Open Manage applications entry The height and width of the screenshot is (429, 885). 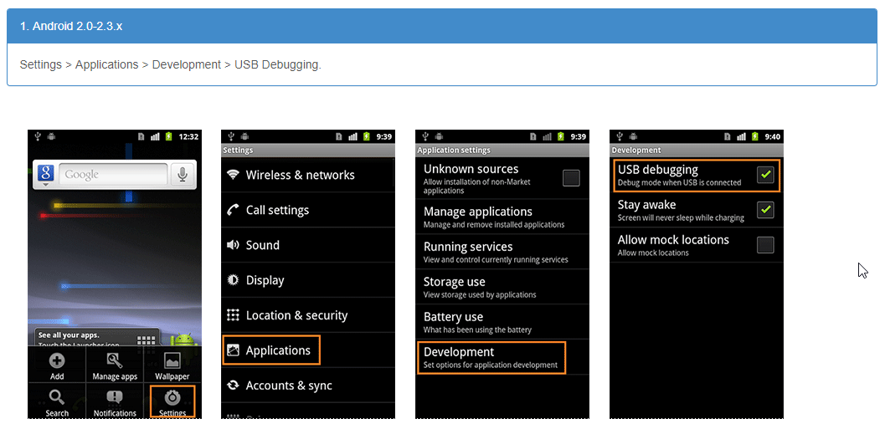502,217
